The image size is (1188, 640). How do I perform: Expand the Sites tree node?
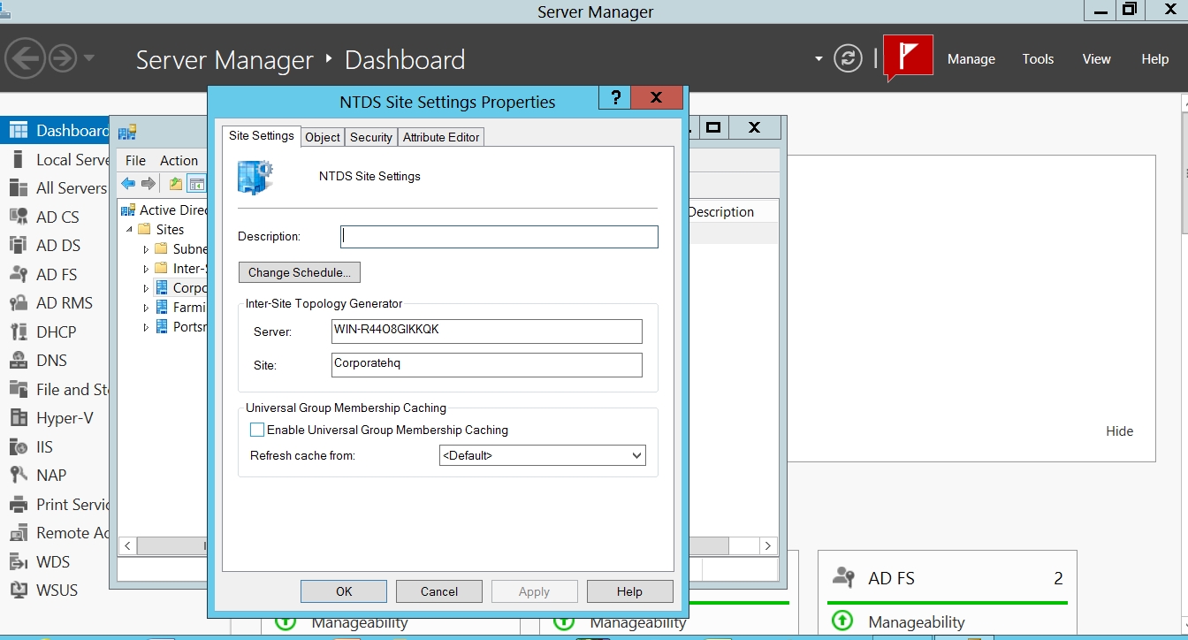coord(130,230)
